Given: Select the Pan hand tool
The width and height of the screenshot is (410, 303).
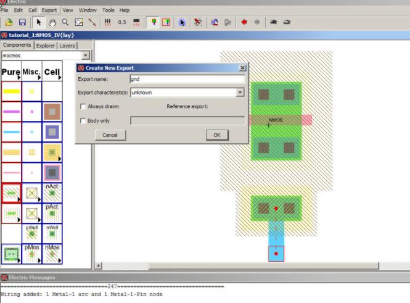Looking at the screenshot, I should pyautogui.click(x=53, y=22).
